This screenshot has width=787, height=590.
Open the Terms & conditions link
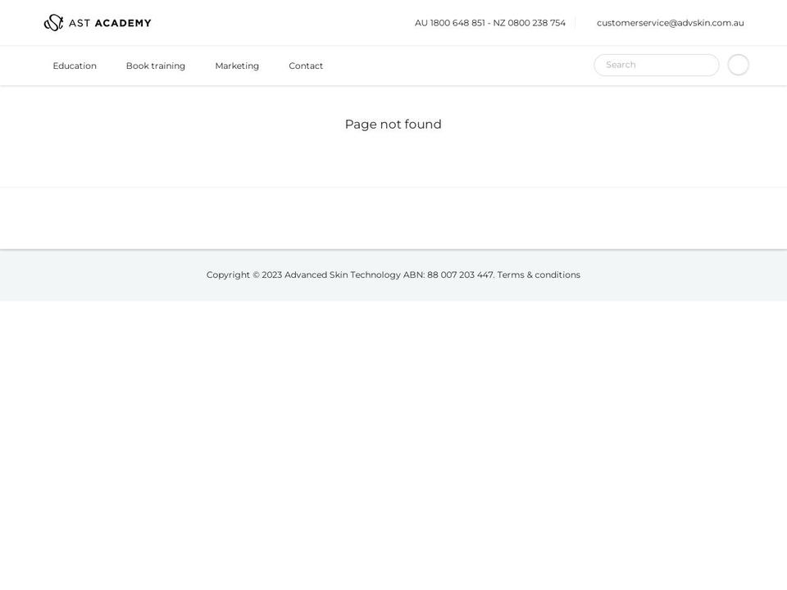[539, 275]
